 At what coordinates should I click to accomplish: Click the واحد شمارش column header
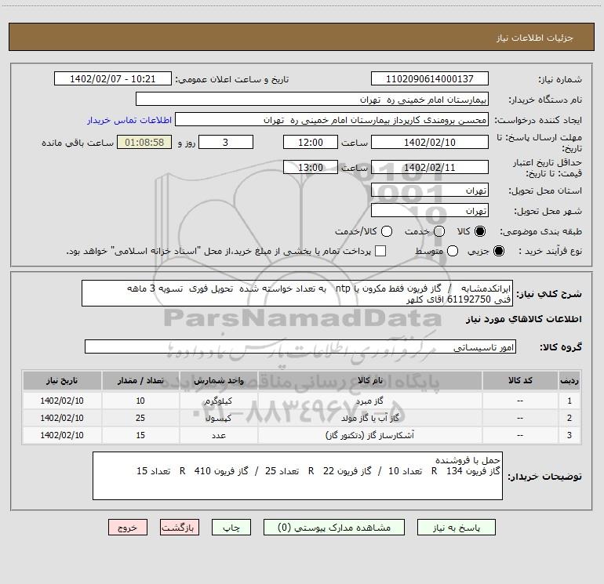pyautogui.click(x=218, y=380)
